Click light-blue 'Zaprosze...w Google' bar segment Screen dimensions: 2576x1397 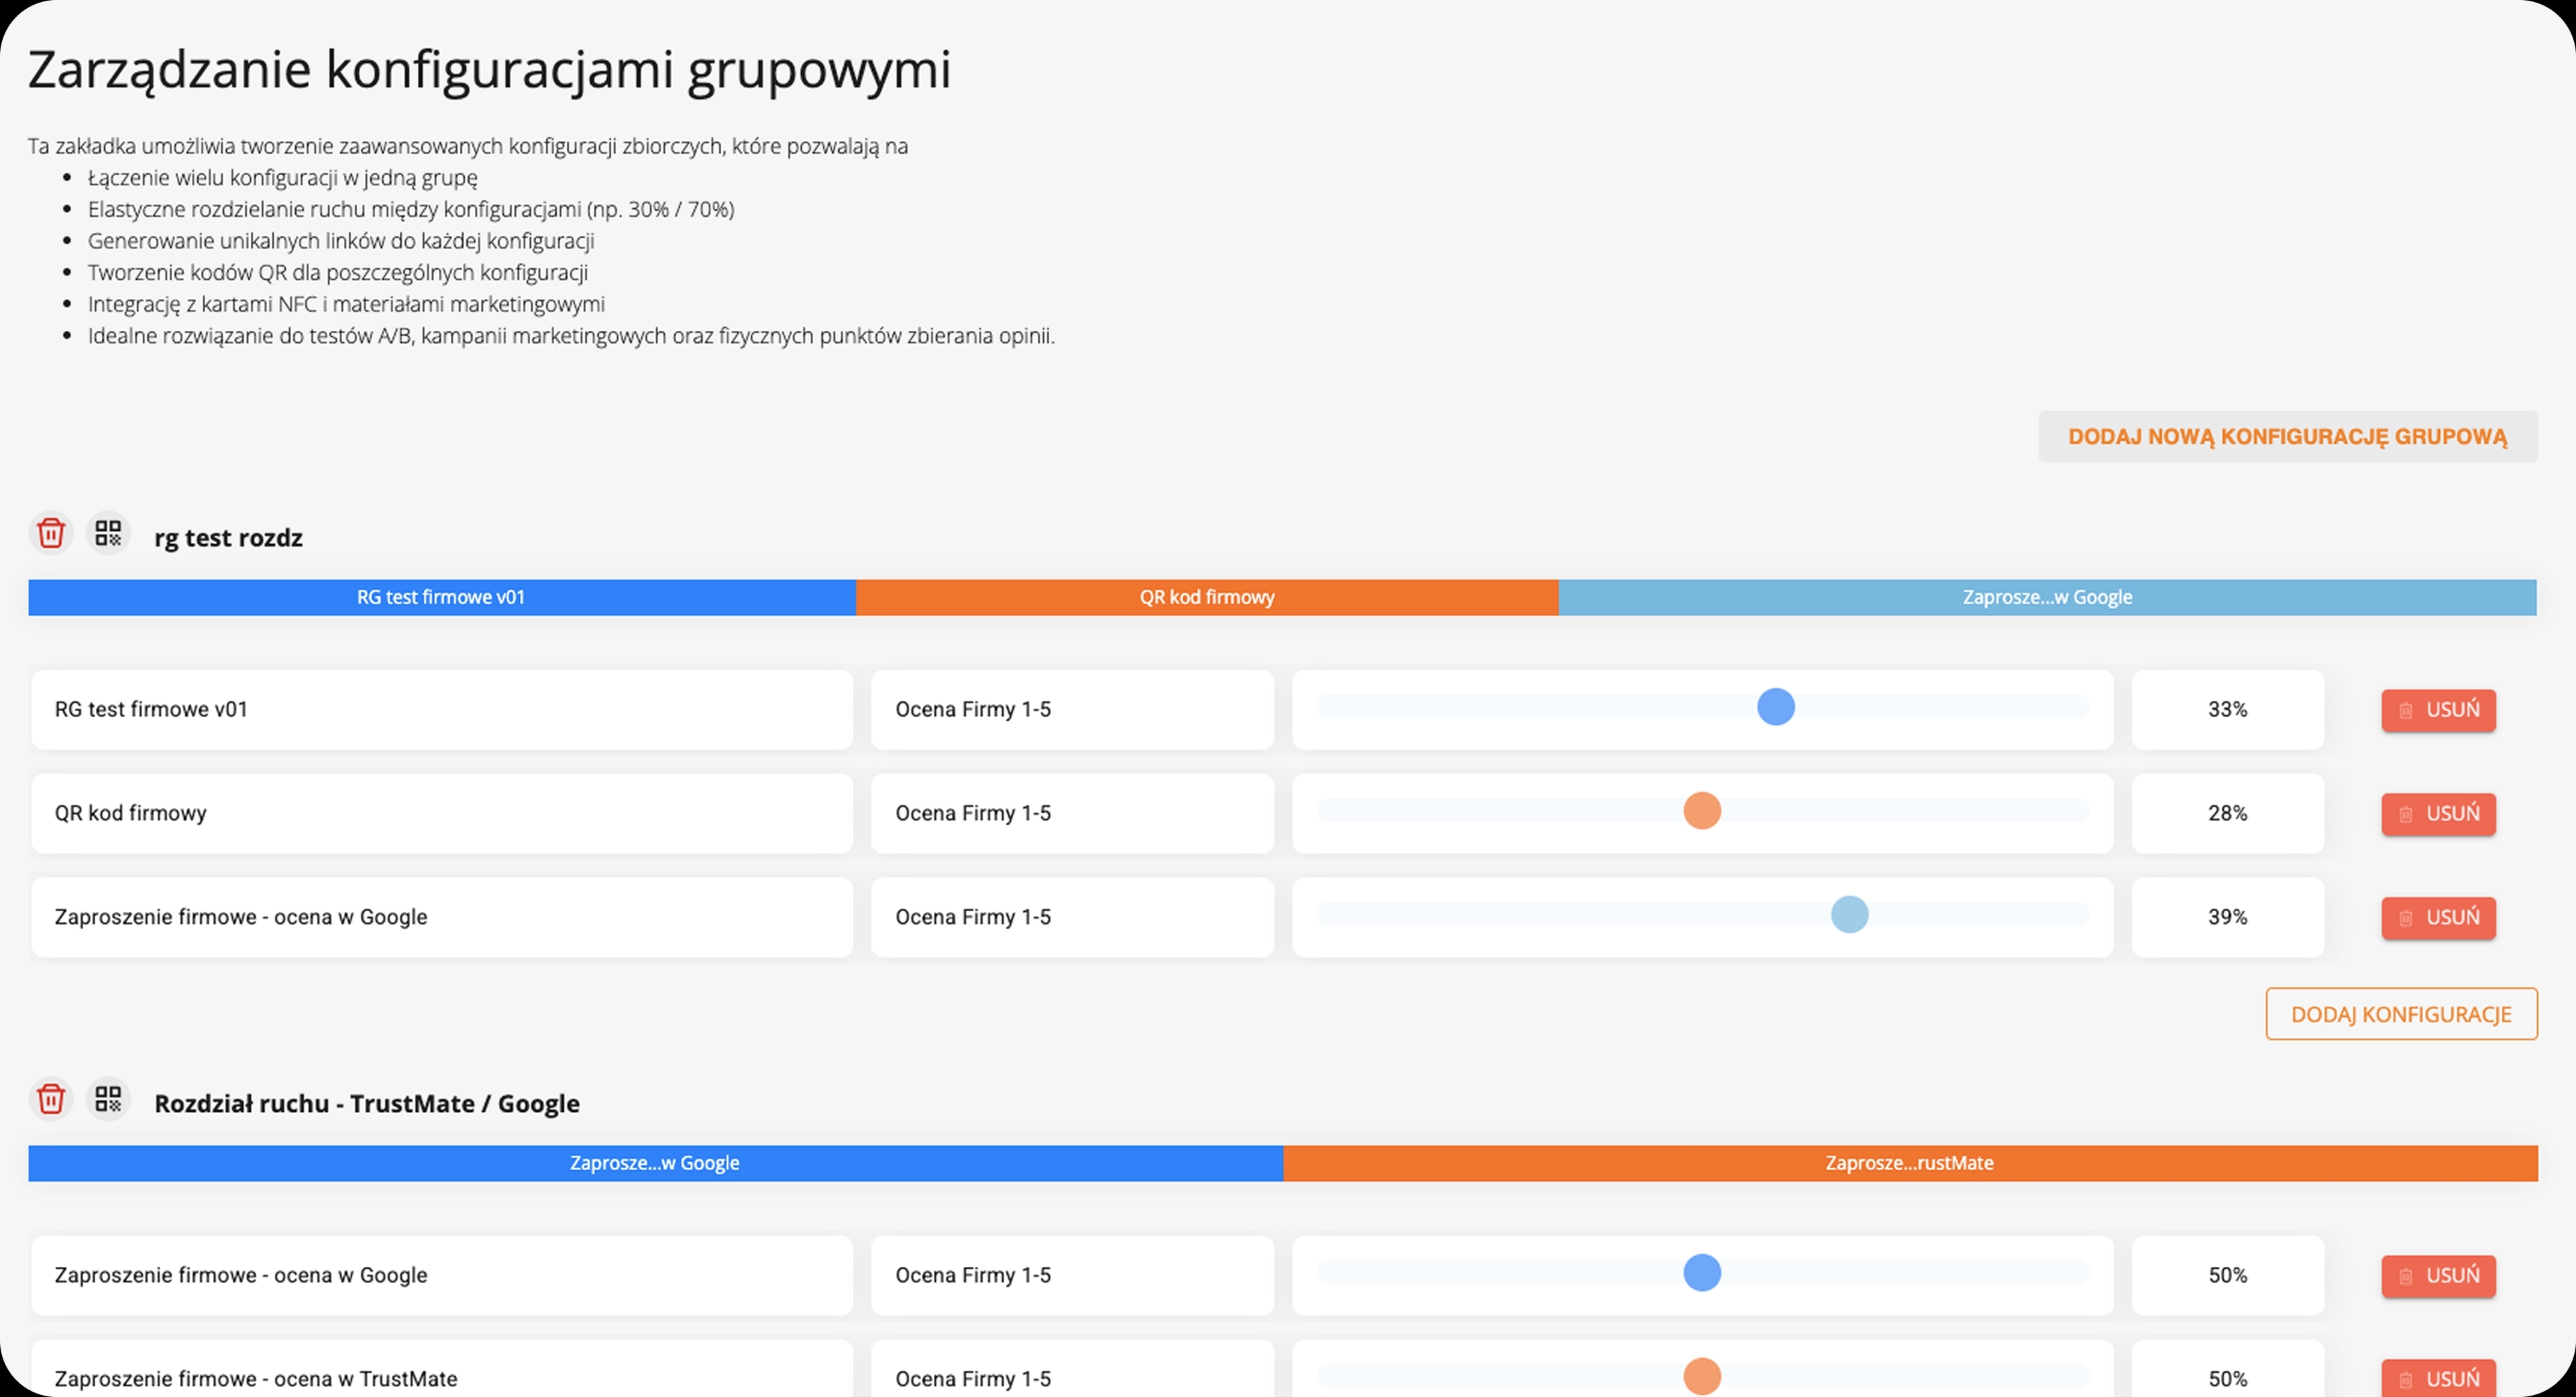pos(2048,598)
